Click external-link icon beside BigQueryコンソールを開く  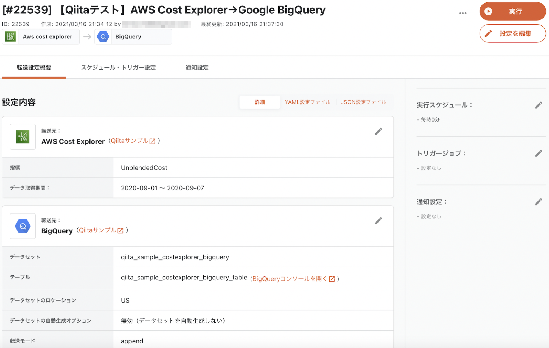click(x=332, y=279)
